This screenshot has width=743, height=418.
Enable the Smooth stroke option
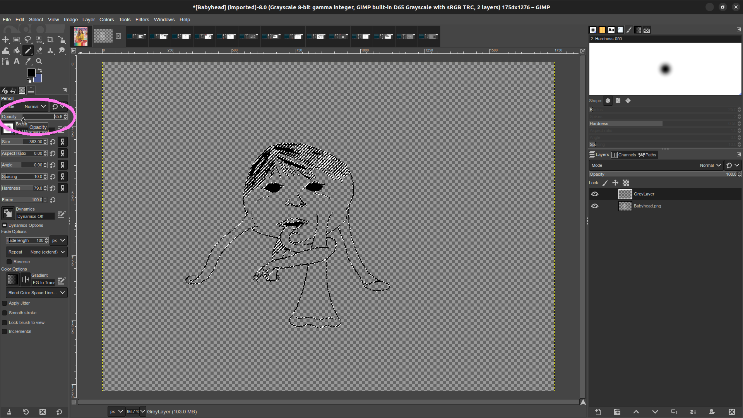click(5, 313)
